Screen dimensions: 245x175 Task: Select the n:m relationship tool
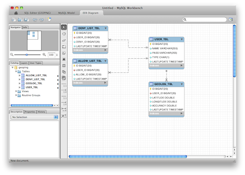[64, 109]
